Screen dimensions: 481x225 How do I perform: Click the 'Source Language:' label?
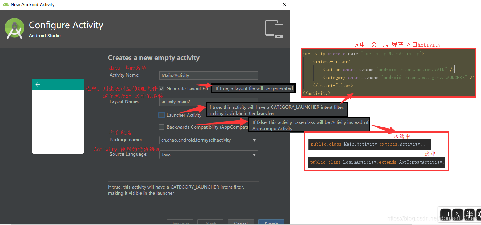[x=129, y=154]
